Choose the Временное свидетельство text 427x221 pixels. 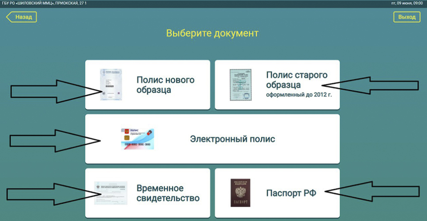(168, 193)
